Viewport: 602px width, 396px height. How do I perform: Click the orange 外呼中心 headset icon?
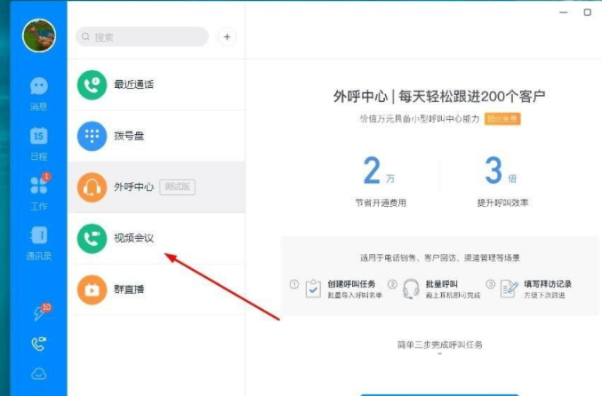[x=92, y=187]
